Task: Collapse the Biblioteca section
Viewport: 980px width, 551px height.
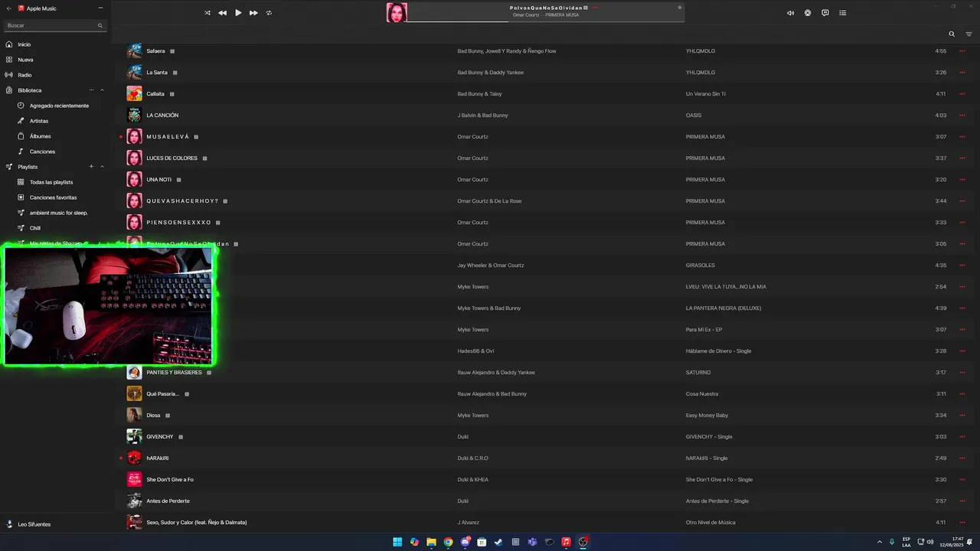Action: pyautogui.click(x=102, y=90)
